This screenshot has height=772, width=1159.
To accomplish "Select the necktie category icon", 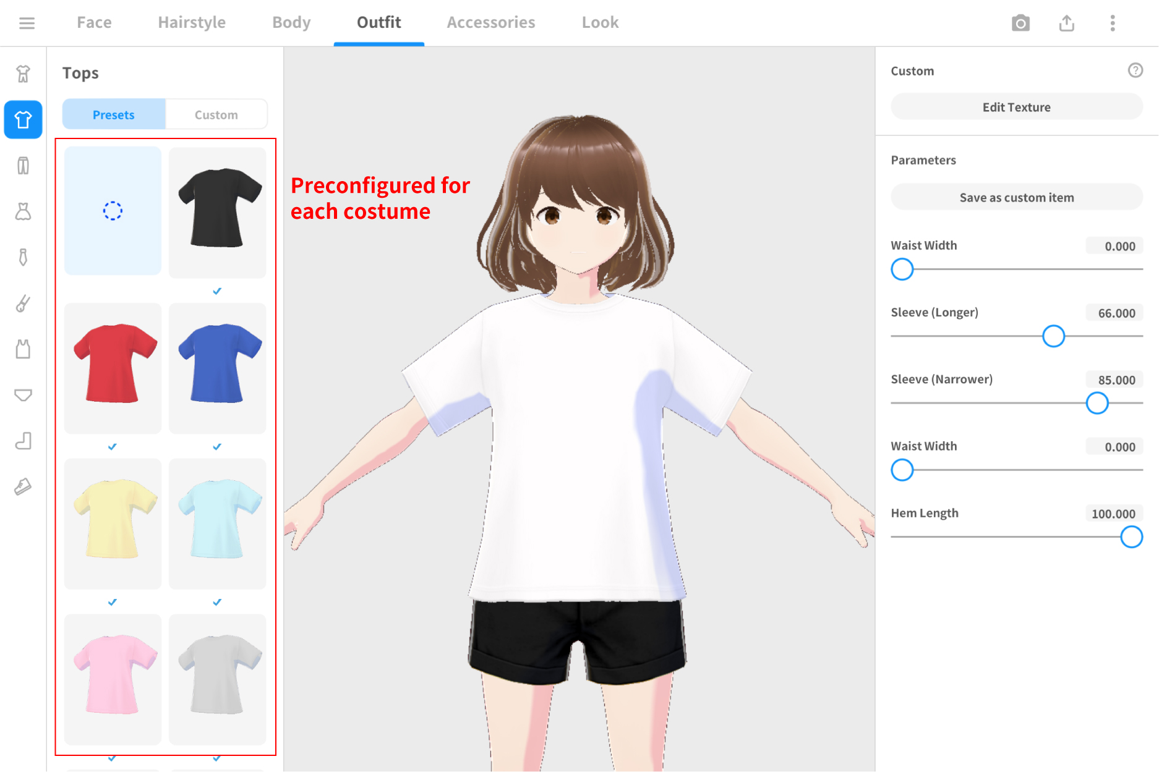I will click(23, 257).
